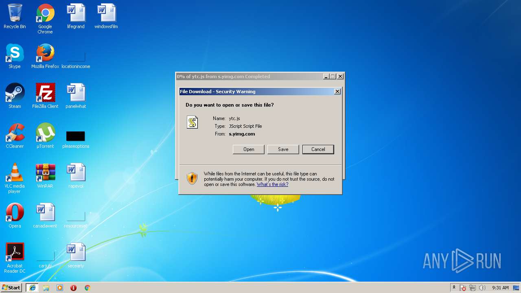Open the Steam desktop shortcut
The image size is (521, 293).
[15, 96]
